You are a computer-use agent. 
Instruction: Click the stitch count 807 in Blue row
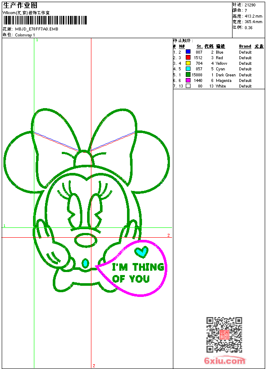point(199,52)
